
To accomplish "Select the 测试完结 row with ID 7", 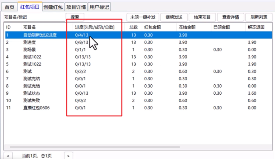I will tap(138, 78).
